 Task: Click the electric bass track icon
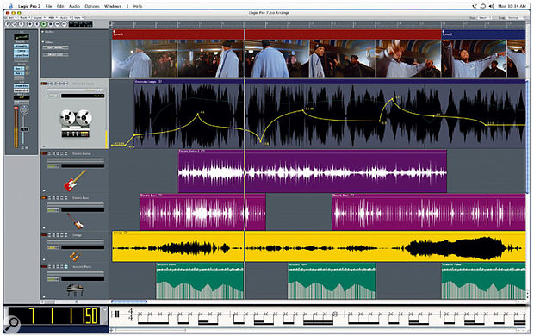coord(76,221)
